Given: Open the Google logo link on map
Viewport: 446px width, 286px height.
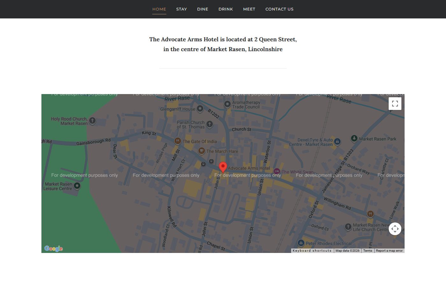Looking at the screenshot, I should coord(54,249).
